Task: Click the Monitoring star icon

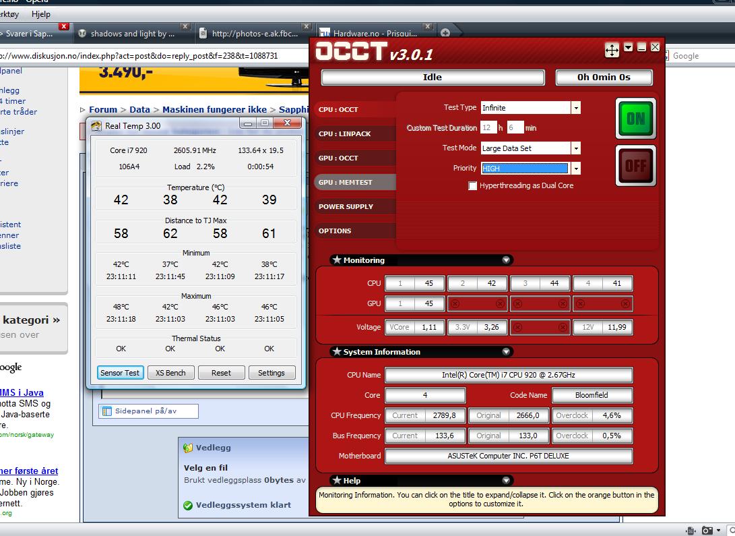Action: click(337, 260)
